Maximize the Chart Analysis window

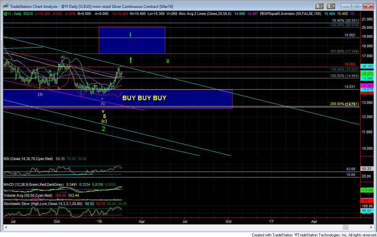[x=357, y=6]
